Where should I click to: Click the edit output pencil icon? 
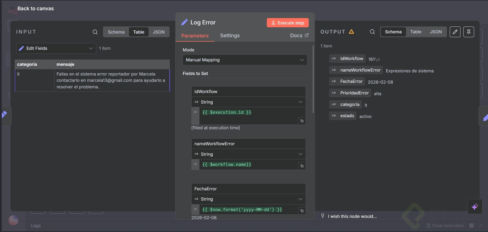click(x=455, y=32)
